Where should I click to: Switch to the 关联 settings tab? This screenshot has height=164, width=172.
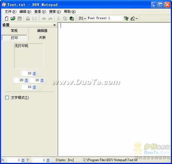42,38
